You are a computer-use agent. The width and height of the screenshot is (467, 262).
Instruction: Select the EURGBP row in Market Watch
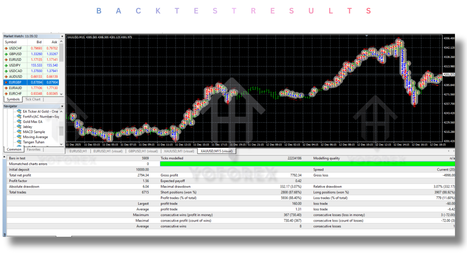(x=31, y=82)
